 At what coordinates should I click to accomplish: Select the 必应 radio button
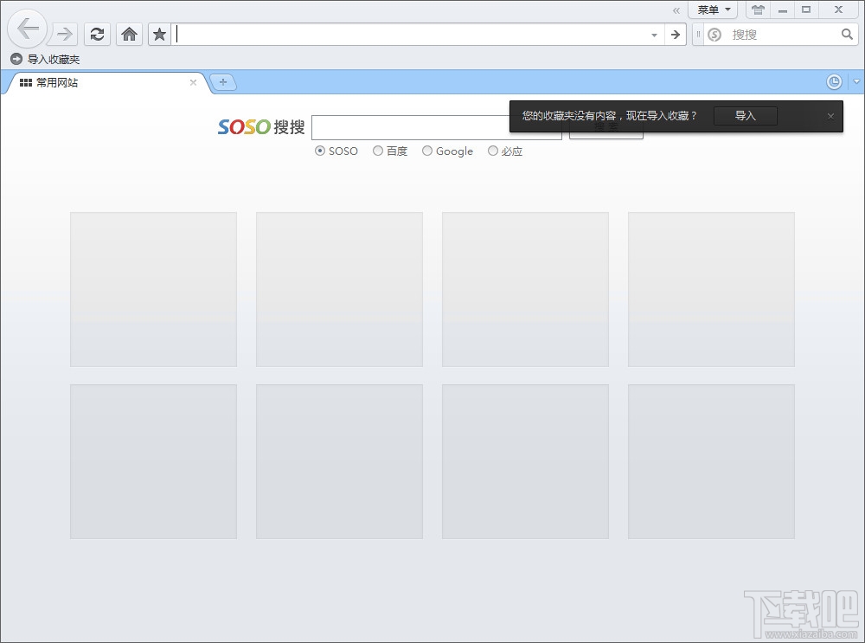tap(493, 151)
